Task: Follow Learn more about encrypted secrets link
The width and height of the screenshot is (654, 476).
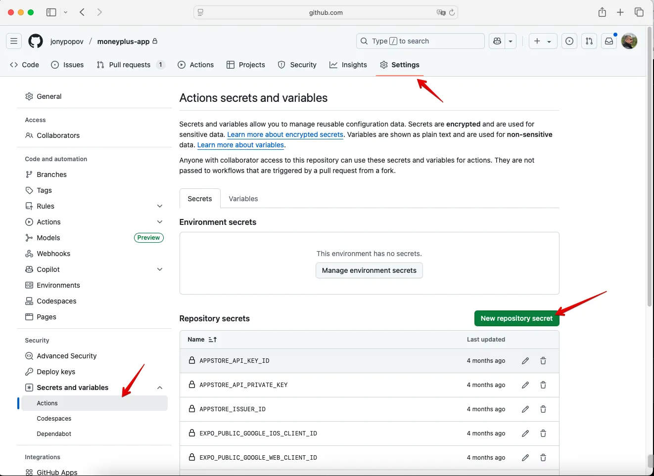Action: [x=285, y=134]
